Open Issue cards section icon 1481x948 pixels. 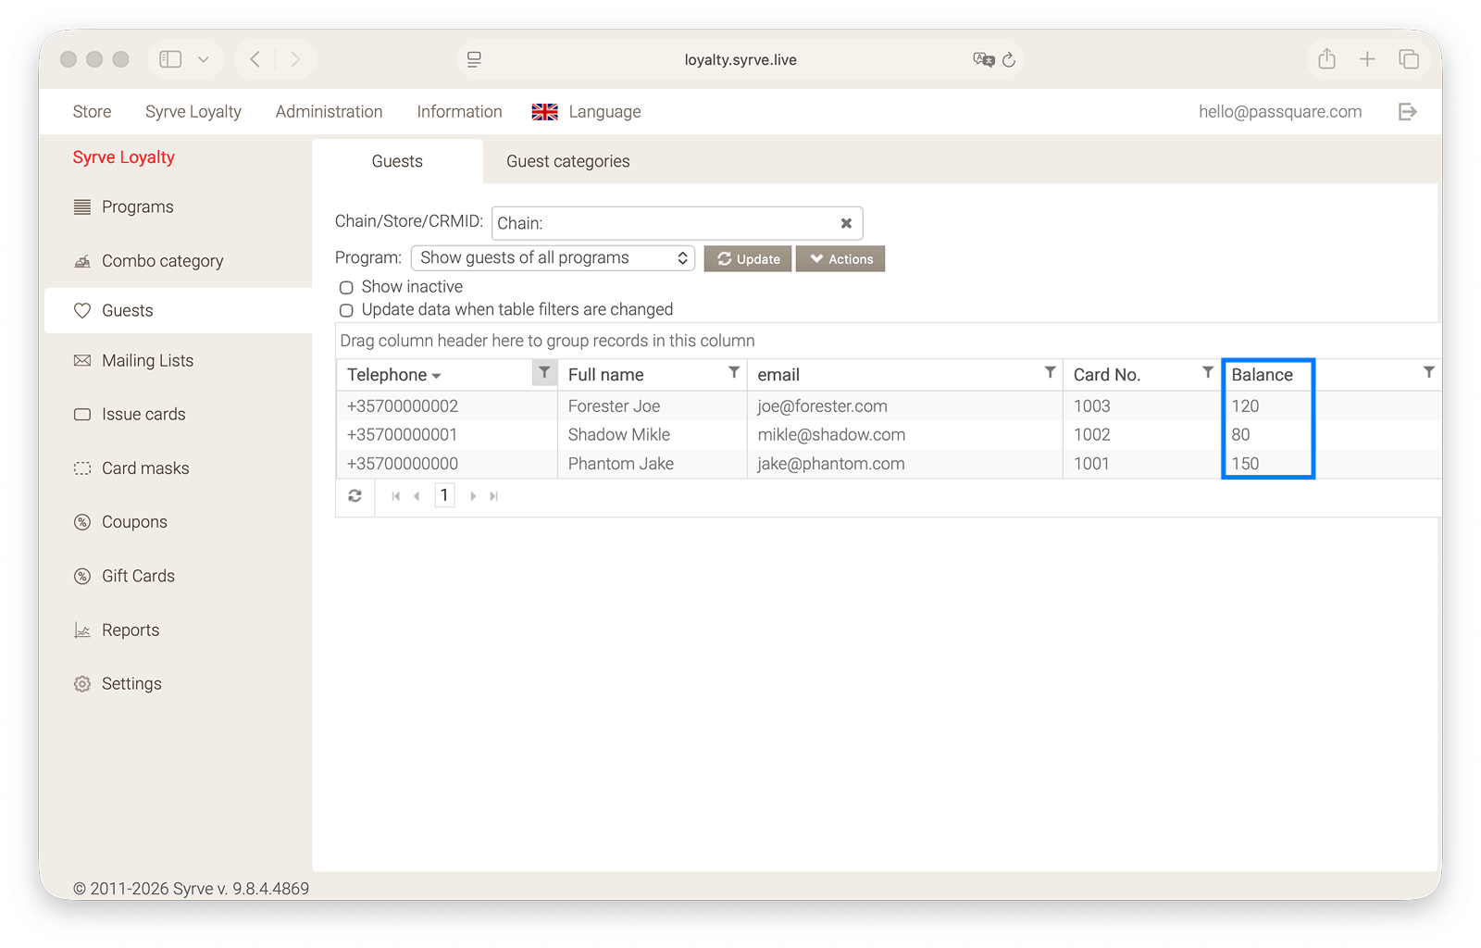click(x=82, y=415)
